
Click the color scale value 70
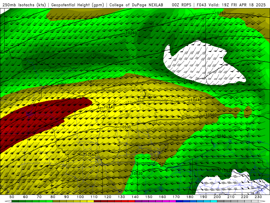(x=39, y=197)
